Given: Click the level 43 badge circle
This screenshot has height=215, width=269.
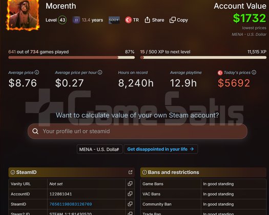Looking at the screenshot, I should coord(63,20).
